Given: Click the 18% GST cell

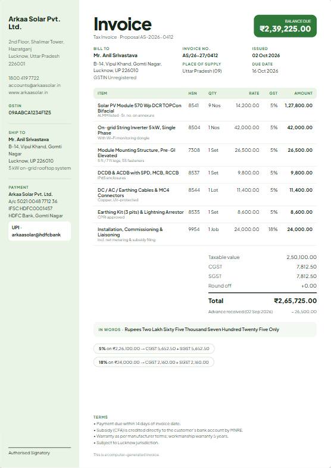Looking at the screenshot, I should 273,229.
